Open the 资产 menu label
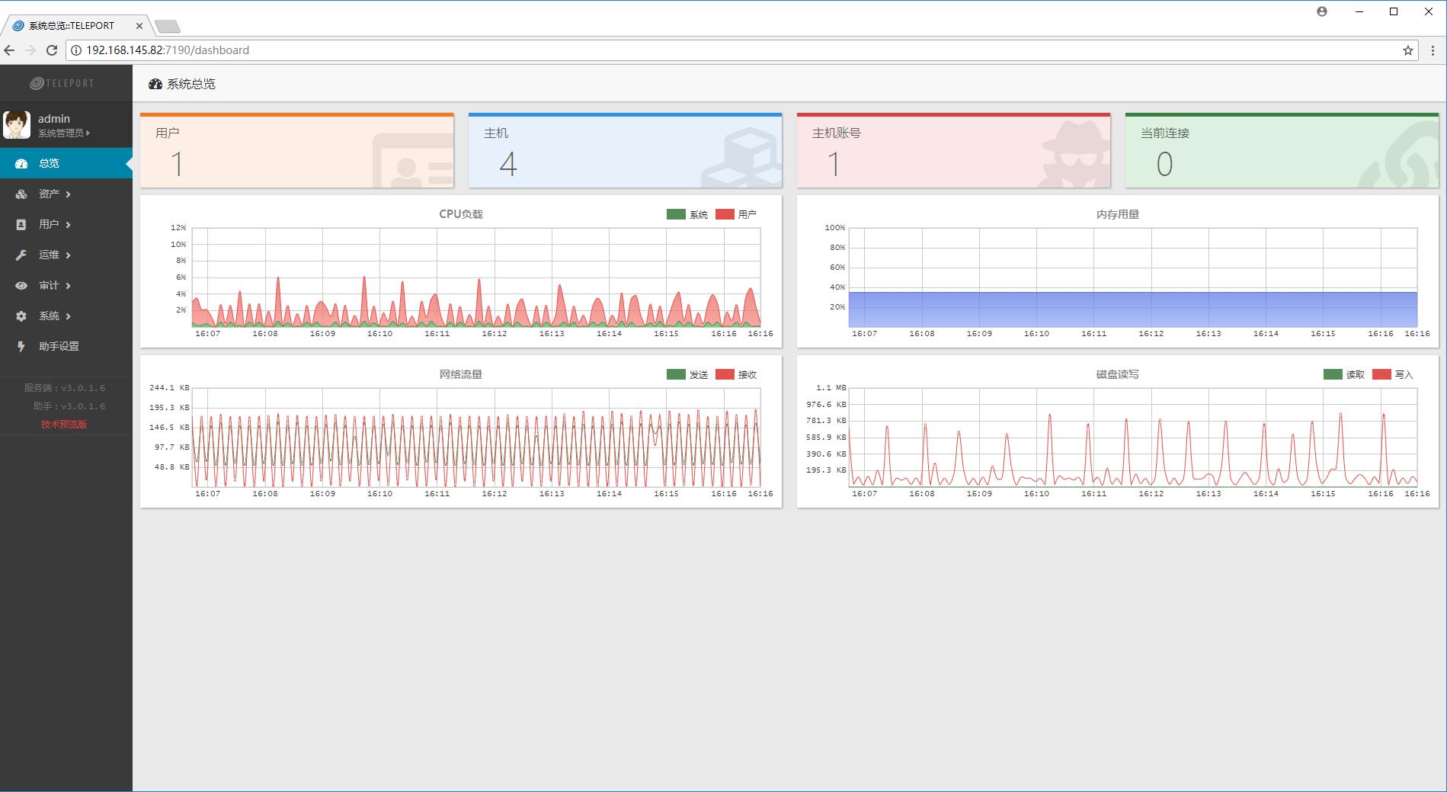The height and width of the screenshot is (792, 1447). pyautogui.click(x=49, y=194)
